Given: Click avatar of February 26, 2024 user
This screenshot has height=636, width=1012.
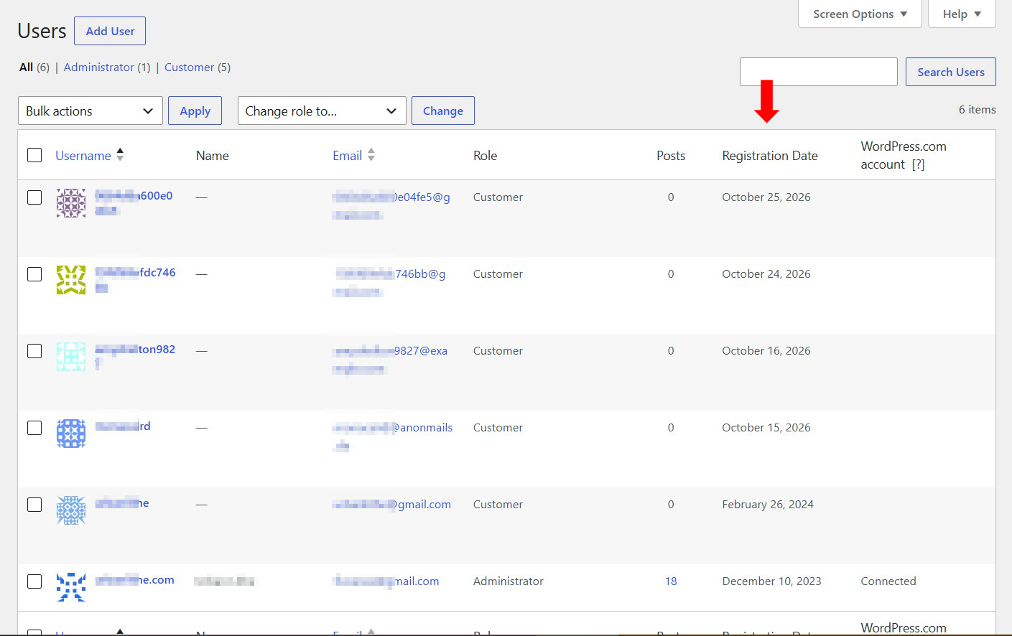Looking at the screenshot, I should [x=71, y=510].
